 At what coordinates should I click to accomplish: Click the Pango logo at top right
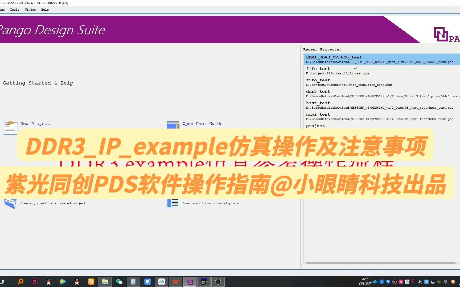click(x=447, y=35)
